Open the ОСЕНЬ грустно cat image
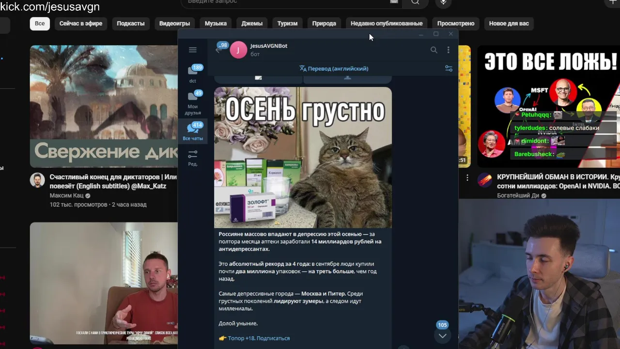Image resolution: width=620 pixels, height=349 pixels. [x=303, y=158]
